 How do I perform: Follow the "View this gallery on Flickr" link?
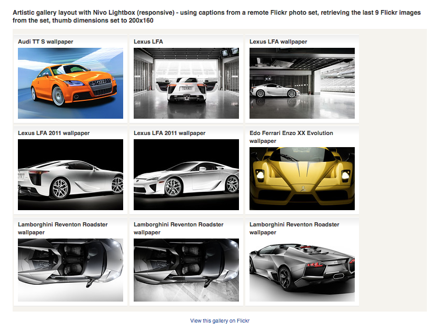219,320
